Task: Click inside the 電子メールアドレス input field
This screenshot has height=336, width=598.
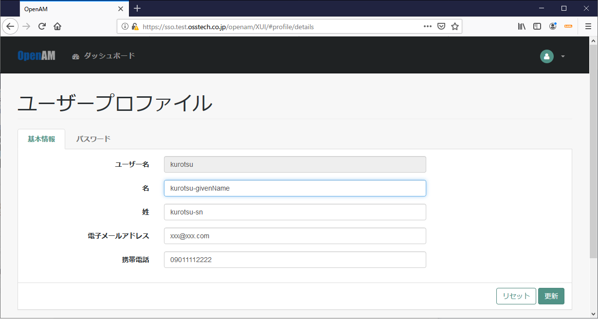Action: [x=294, y=236]
